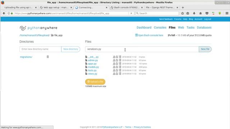Stop loading page with X button
The image size is (230, 129).
131,13
